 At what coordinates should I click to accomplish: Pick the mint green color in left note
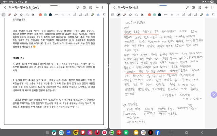[45, 15]
